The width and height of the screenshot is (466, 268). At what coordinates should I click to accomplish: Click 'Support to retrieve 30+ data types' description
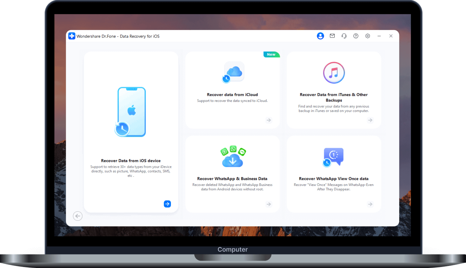131,171
